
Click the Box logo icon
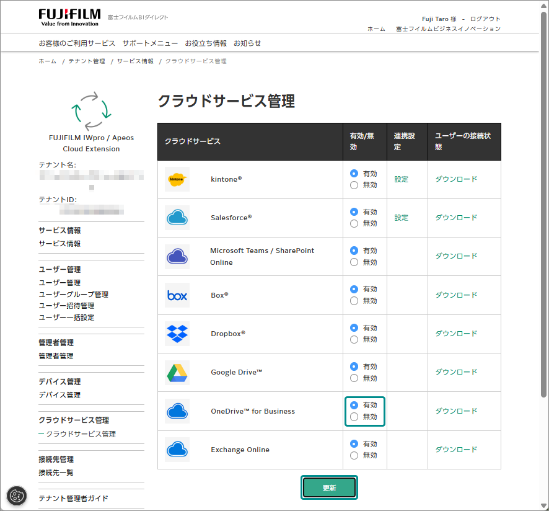177,295
